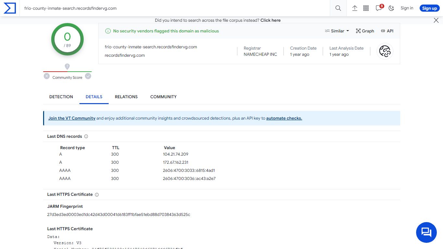Click the domain link category icon

[385, 51]
